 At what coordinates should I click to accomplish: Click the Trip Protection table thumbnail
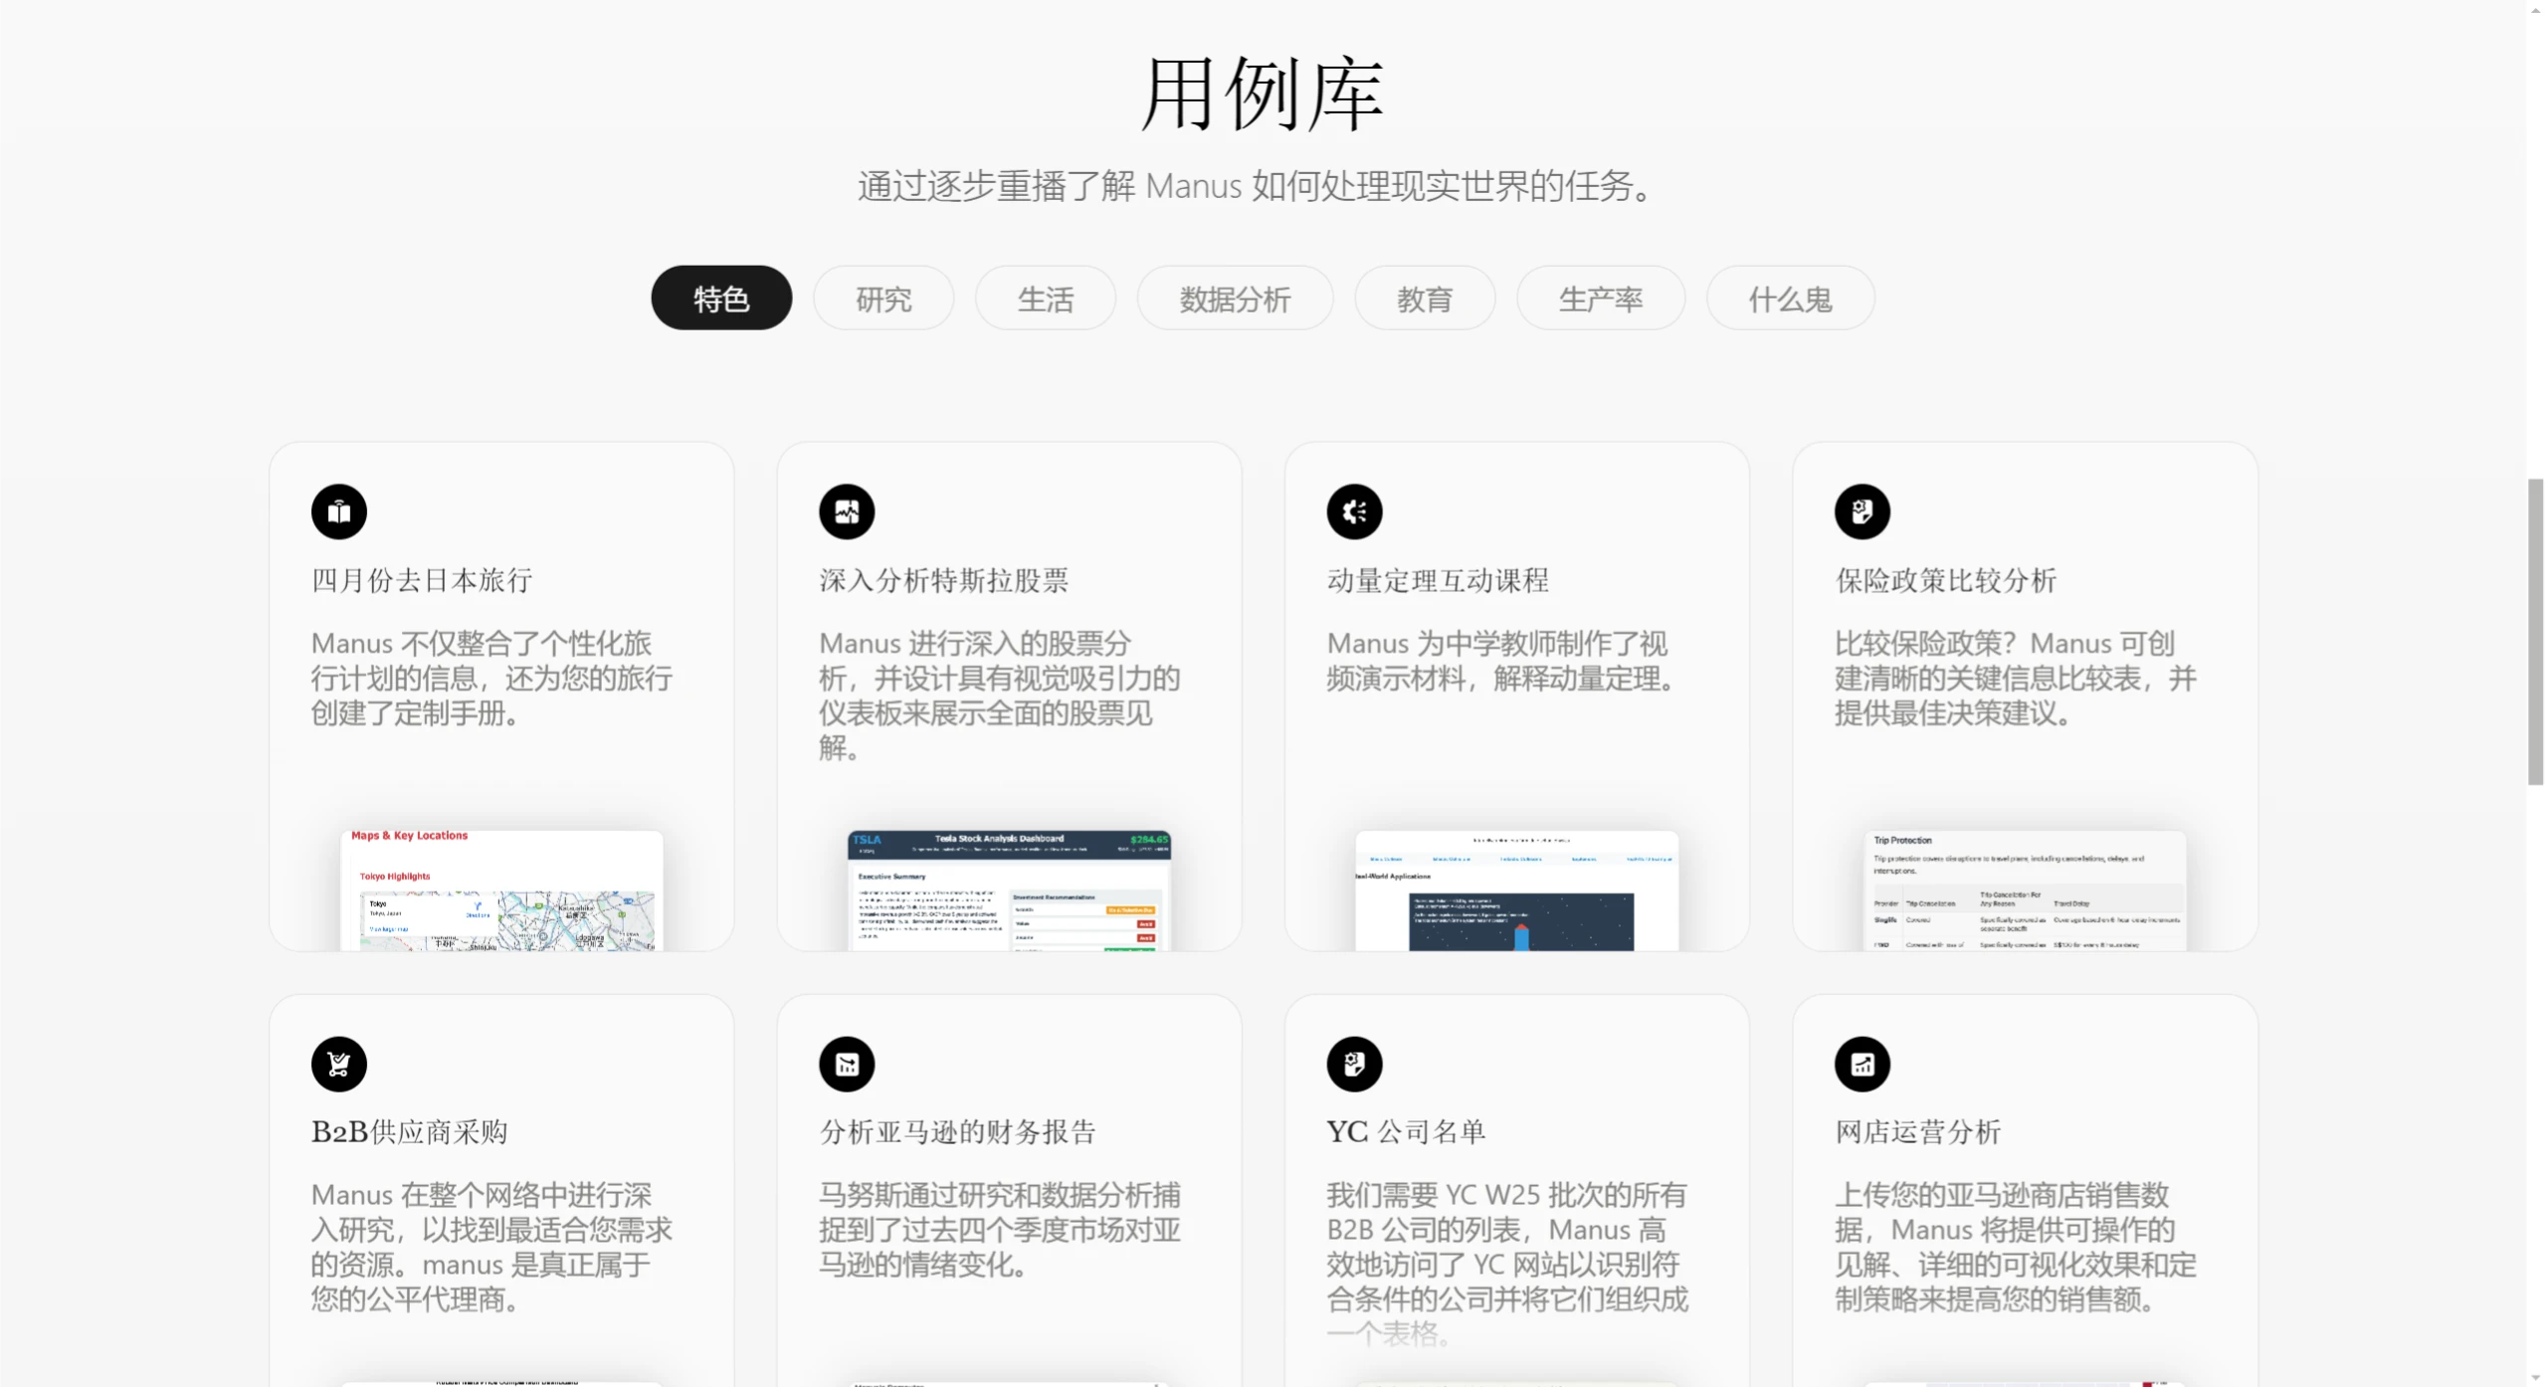pyautogui.click(x=2025, y=890)
